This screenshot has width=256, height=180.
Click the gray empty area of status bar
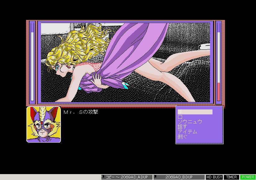(50, 177)
